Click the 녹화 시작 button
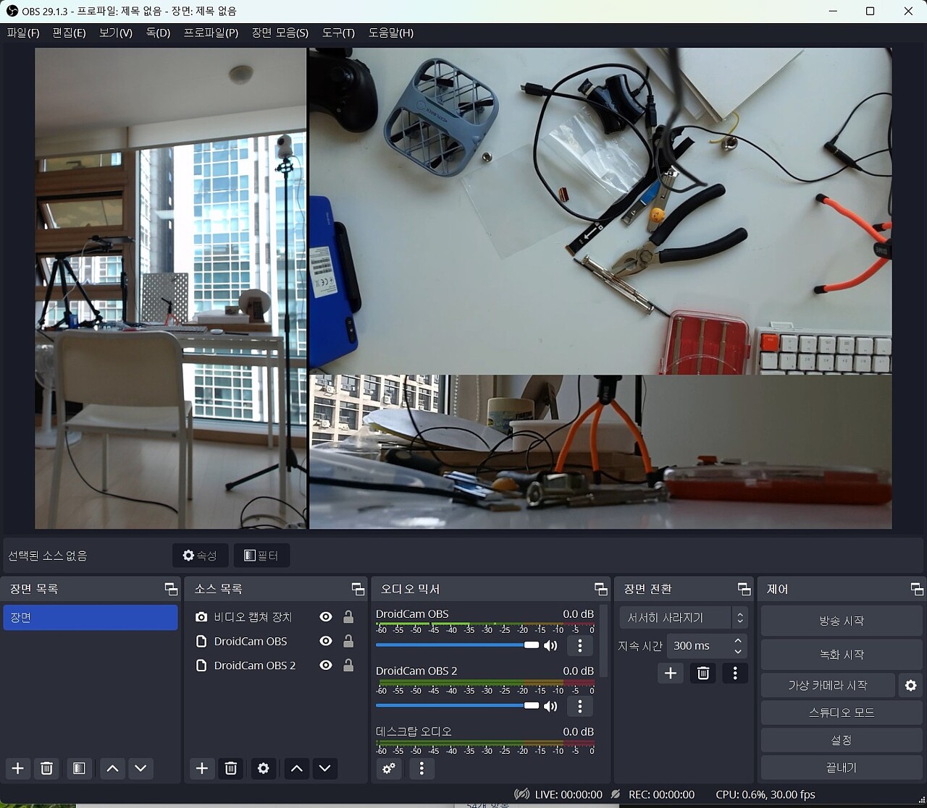 (841, 655)
